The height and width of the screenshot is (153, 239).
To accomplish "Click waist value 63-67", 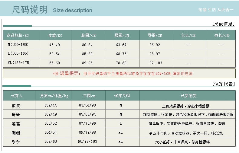I will (x=121, y=45).
